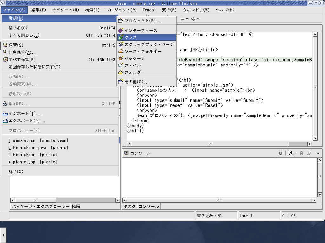Image resolution: width=325 pixels, height=243 pixels.
Task: Choose すべて閉じる(L) from the File menu
Action: click(60, 35)
